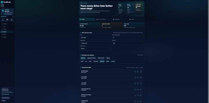Click the Checklist sidebar icon
The image size is (209, 103).
coord(2,29)
